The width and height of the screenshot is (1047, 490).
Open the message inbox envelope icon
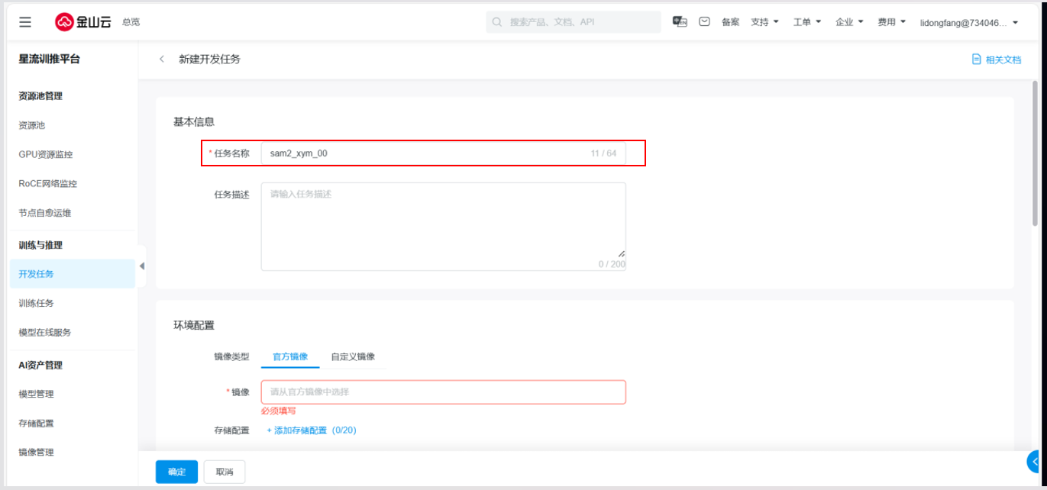[x=705, y=22]
